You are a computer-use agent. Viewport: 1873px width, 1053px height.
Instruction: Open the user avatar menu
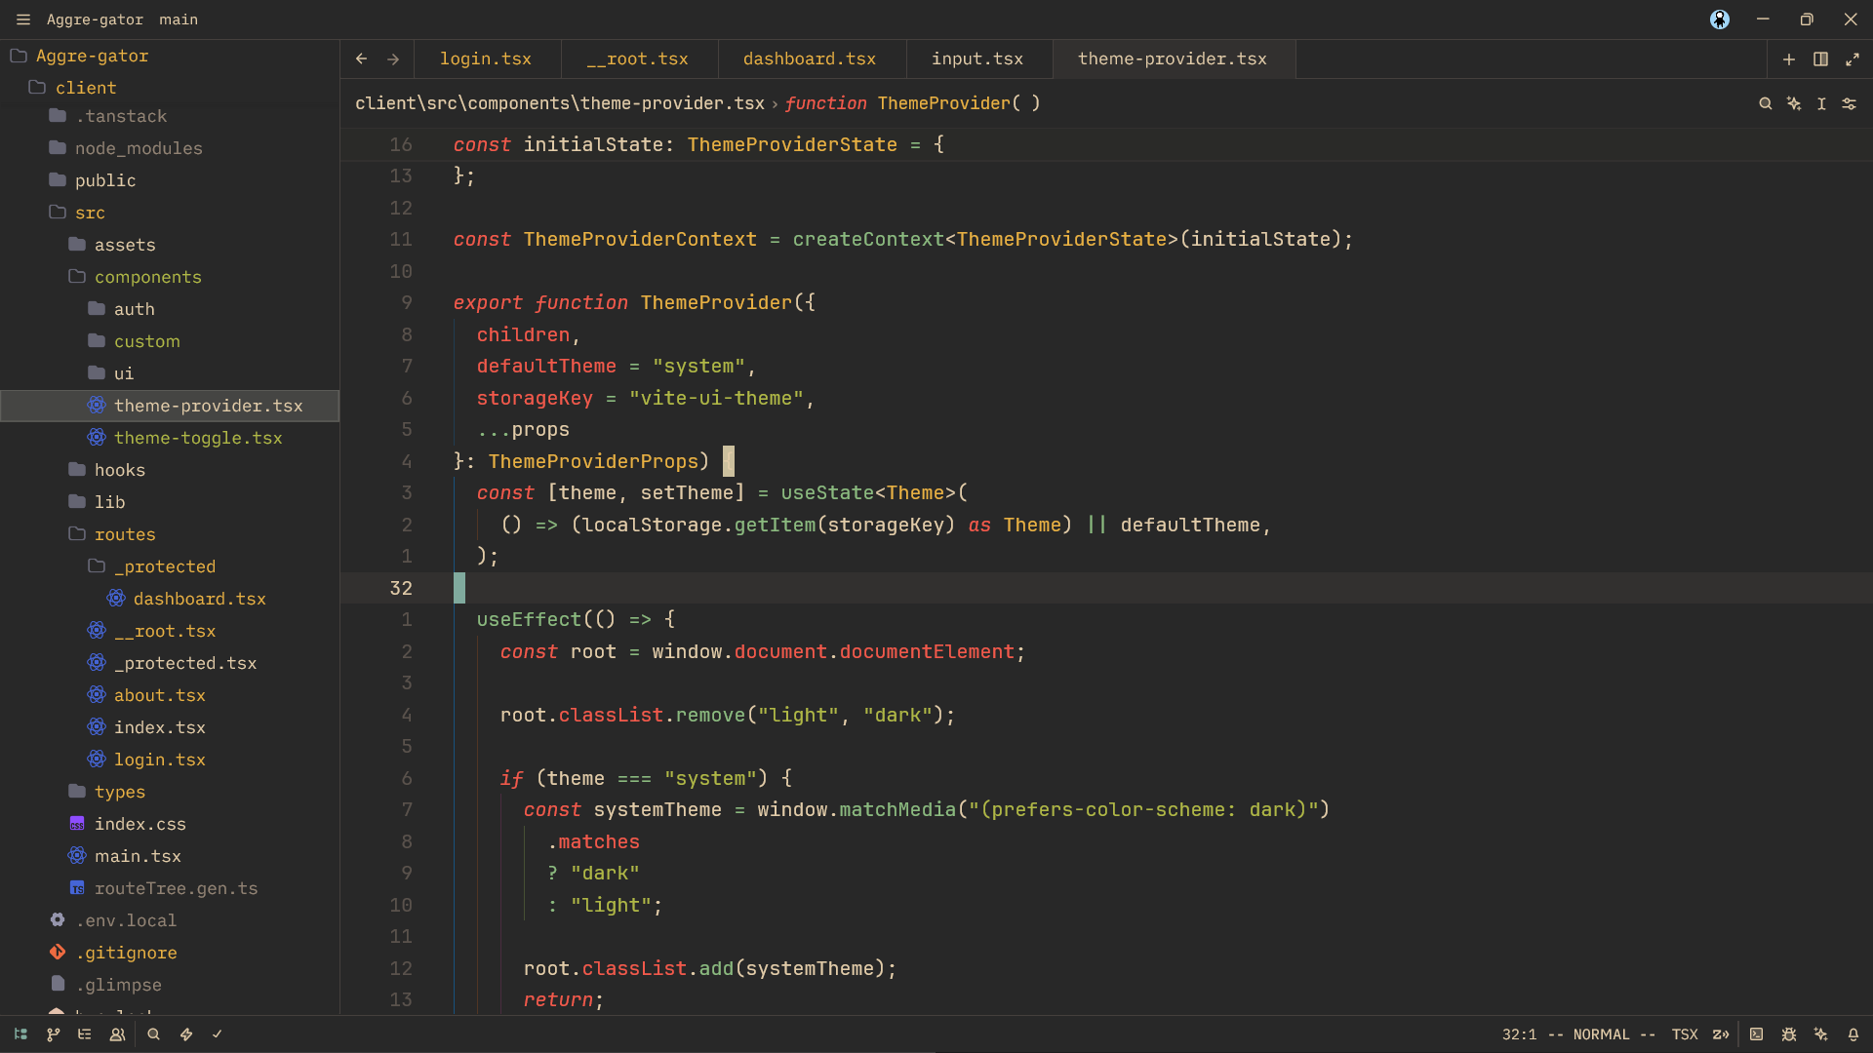coord(1720,19)
